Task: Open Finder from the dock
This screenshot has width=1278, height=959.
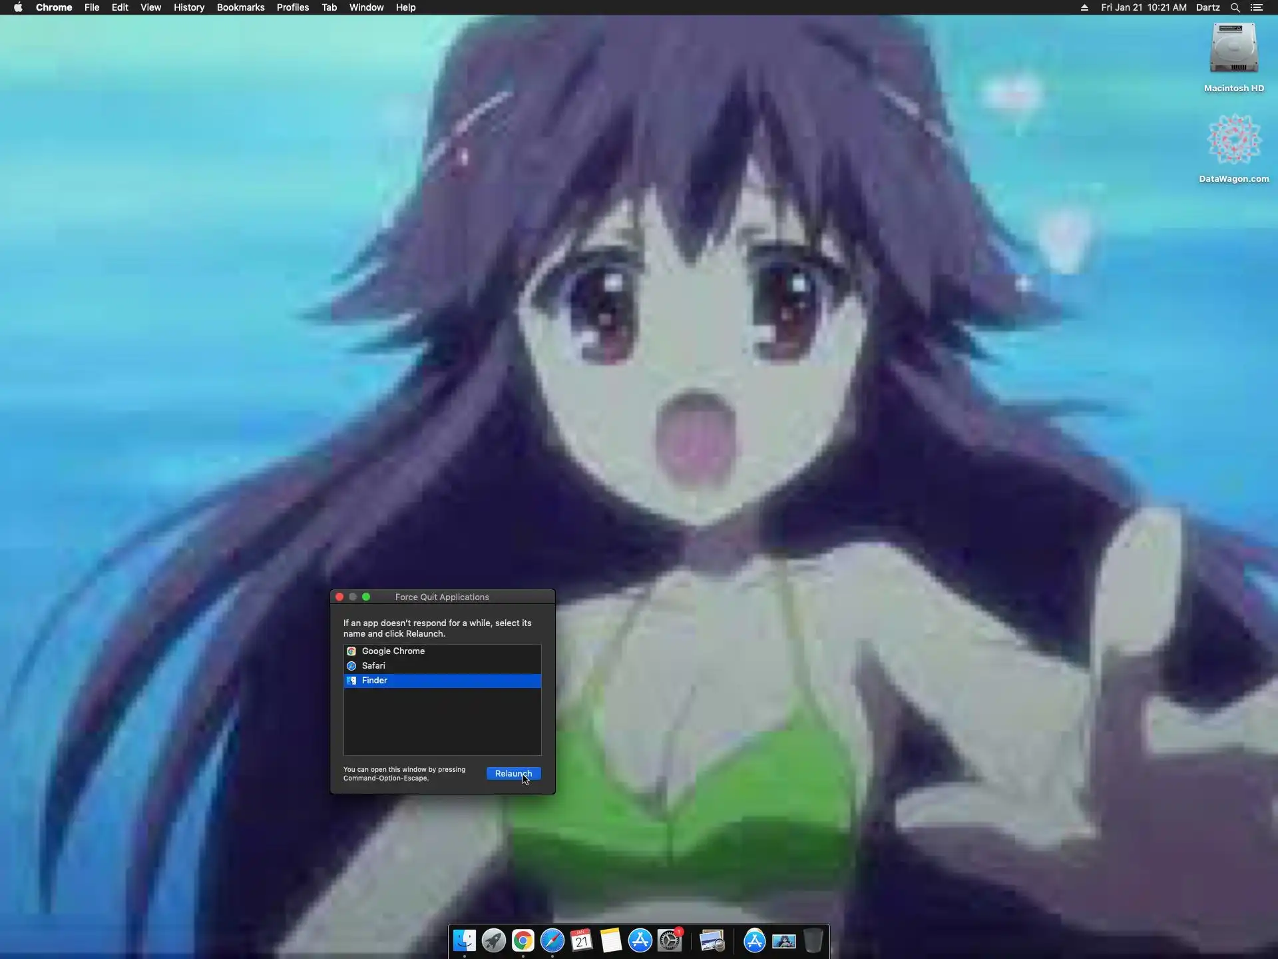Action: [x=464, y=940]
